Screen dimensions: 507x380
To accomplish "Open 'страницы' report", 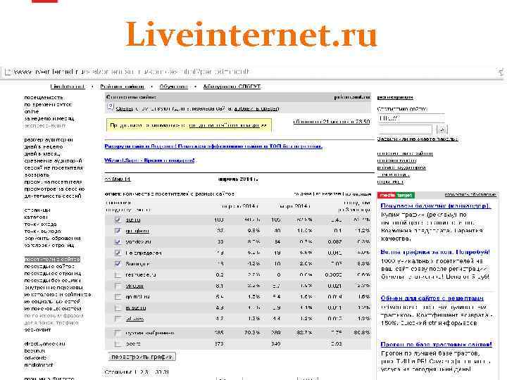I will pyautogui.click(x=37, y=210).
